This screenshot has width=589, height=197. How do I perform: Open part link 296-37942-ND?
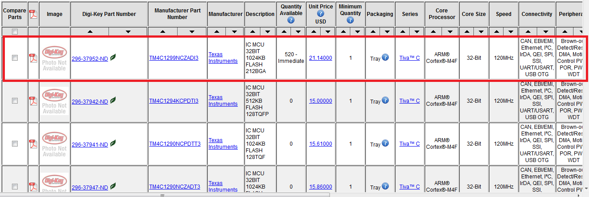[x=90, y=101]
